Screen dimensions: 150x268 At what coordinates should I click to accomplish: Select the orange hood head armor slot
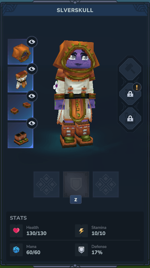[20, 52]
